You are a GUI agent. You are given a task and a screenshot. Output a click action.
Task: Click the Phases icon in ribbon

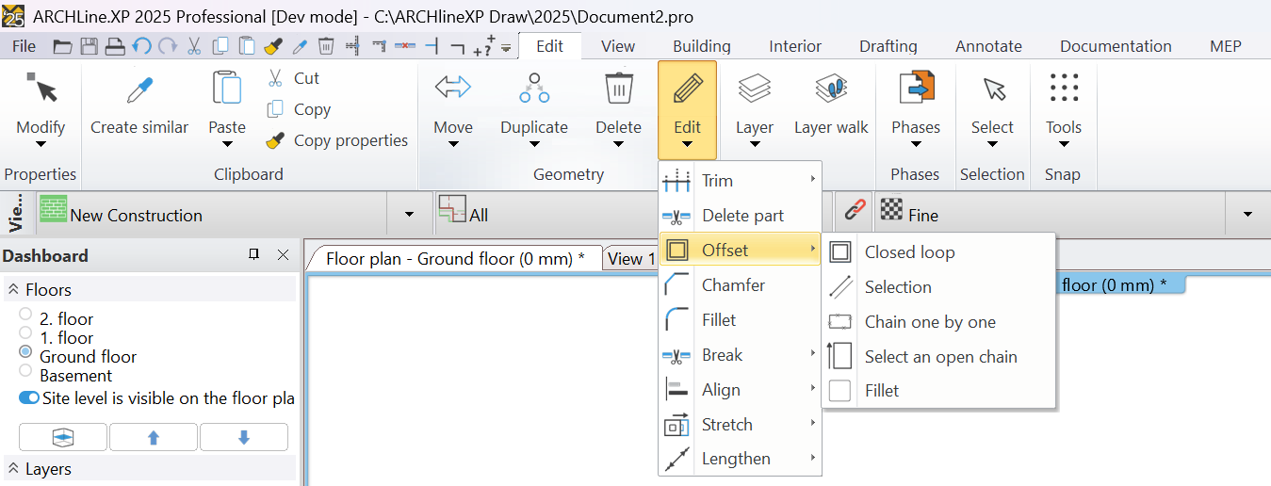915,89
